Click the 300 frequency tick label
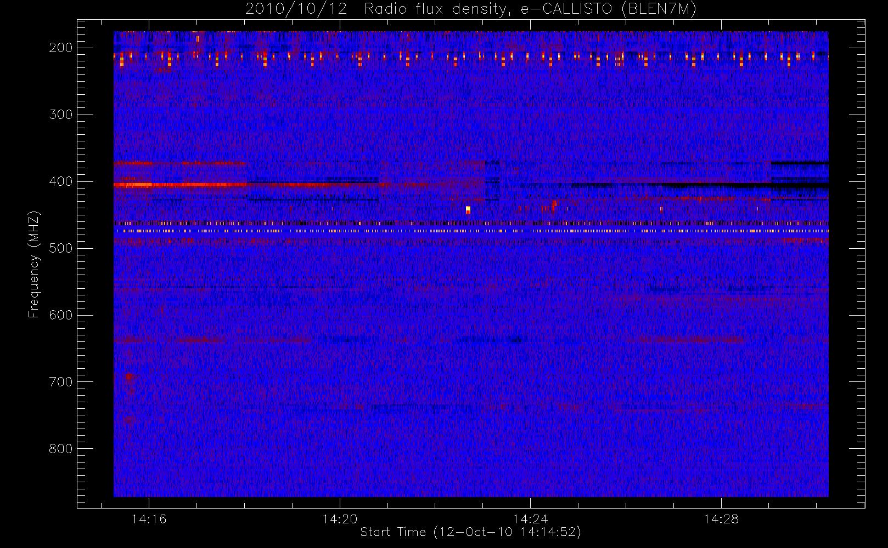The image size is (888, 548). [61, 115]
